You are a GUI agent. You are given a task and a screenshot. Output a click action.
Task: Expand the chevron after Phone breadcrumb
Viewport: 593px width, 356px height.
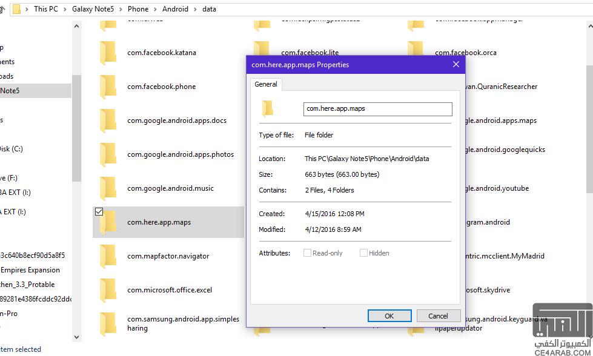tap(156, 9)
